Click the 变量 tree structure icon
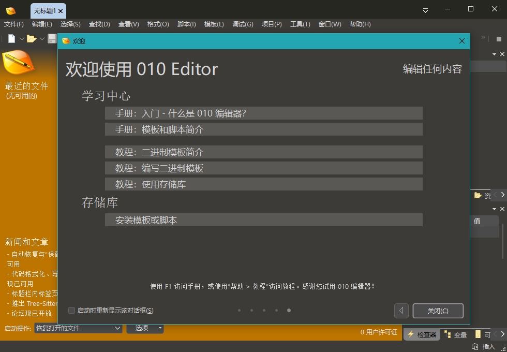This screenshot has height=352, width=507. (448, 334)
